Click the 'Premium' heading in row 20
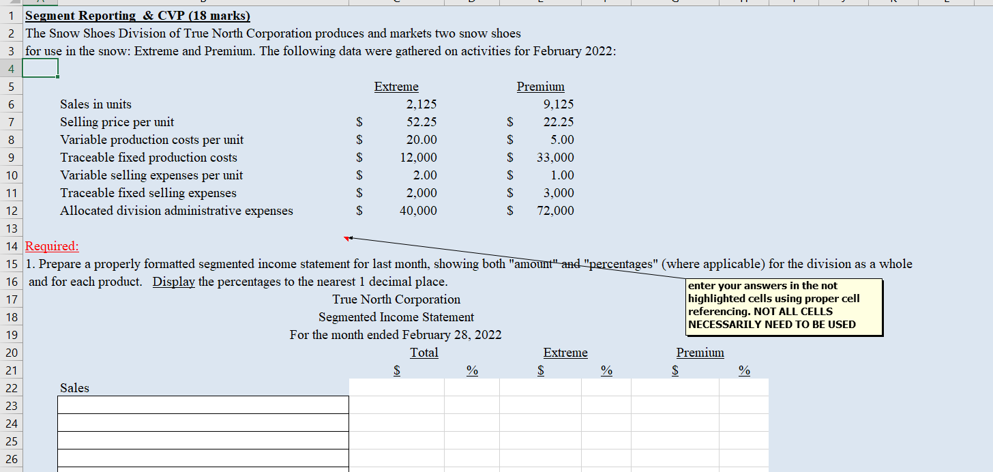Screen dimensions: 993x472 (x=700, y=353)
